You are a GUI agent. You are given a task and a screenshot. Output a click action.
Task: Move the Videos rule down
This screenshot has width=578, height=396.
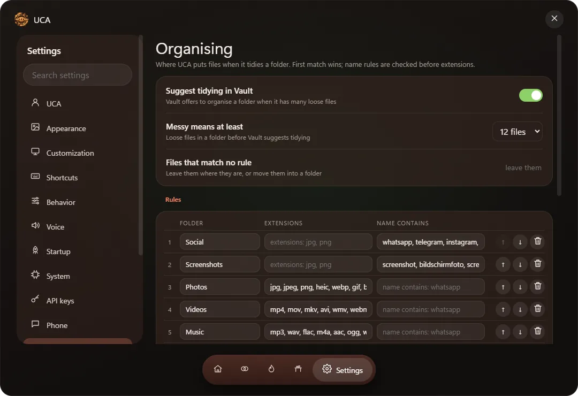click(x=520, y=309)
